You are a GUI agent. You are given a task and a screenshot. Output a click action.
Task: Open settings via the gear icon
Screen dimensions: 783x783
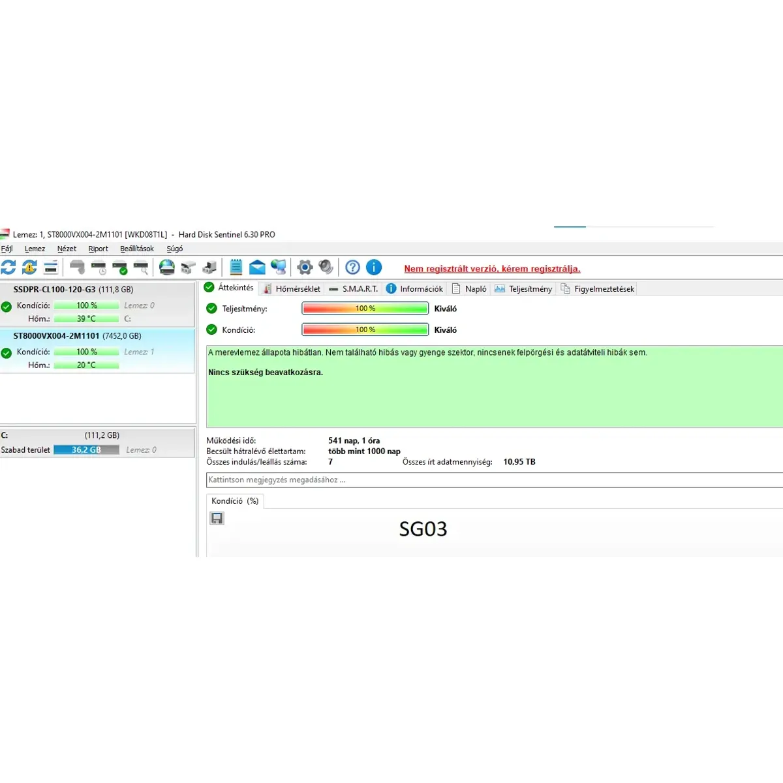point(305,267)
